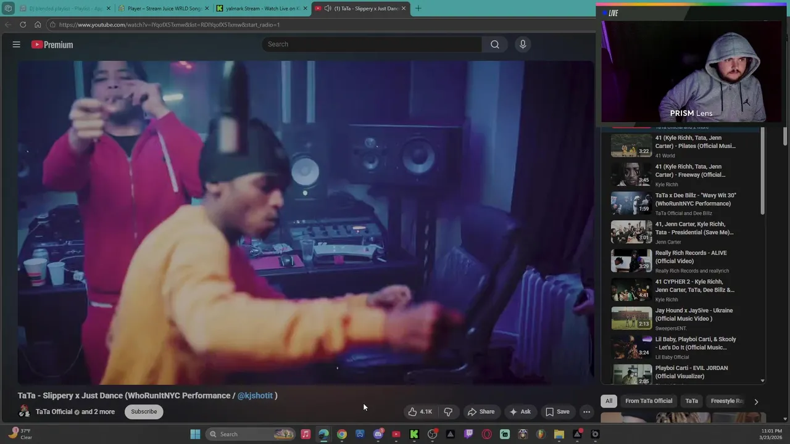
Task: Open FL Studio from the taskbar
Action: pyautogui.click(x=541, y=434)
